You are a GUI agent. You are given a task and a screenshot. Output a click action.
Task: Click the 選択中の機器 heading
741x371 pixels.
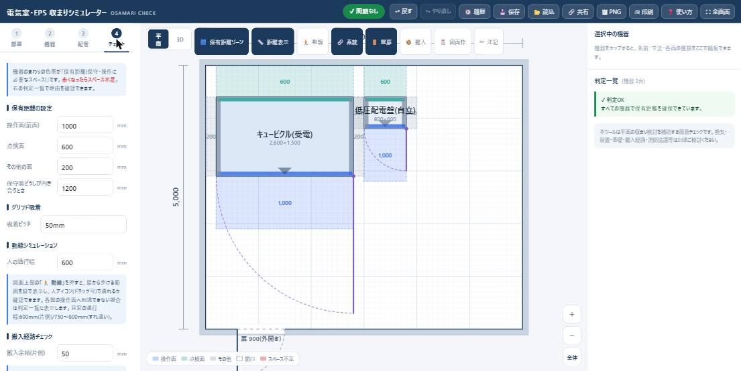click(612, 34)
